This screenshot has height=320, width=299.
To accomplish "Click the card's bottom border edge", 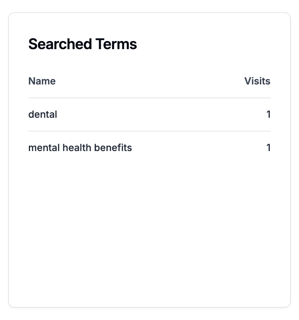I will point(149,307).
